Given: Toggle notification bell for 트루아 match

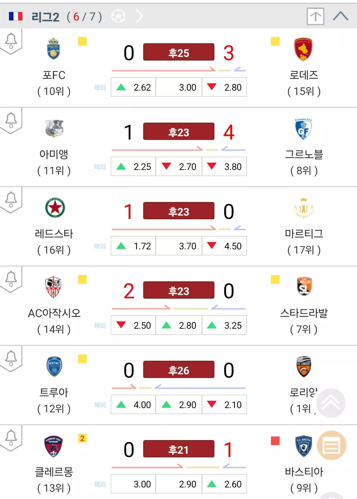Looking at the screenshot, I should tap(11, 358).
